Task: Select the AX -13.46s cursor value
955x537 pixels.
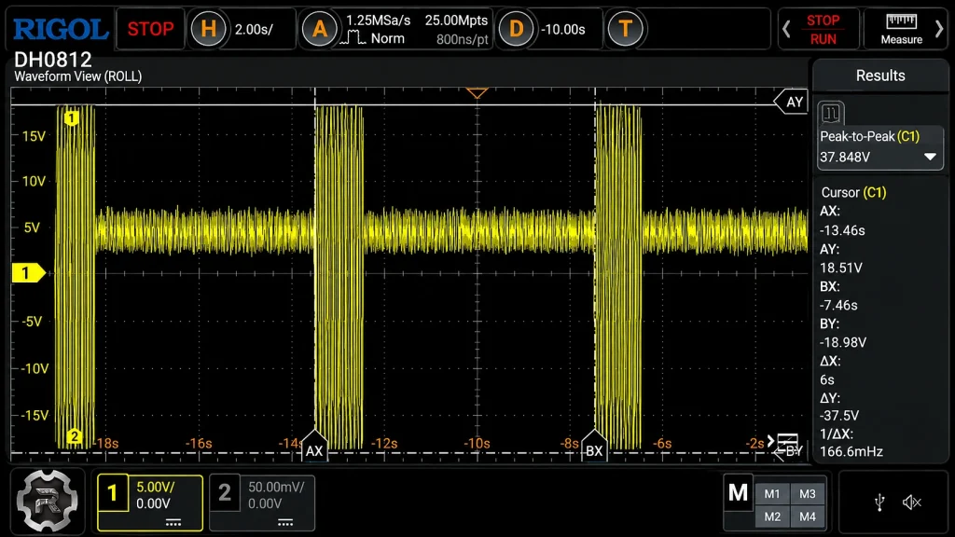Action: (842, 231)
